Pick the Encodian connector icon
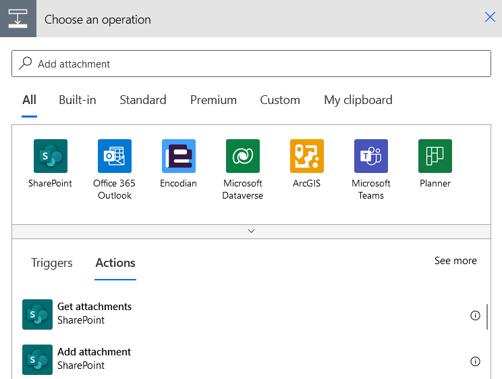502x379 pixels. (178, 156)
